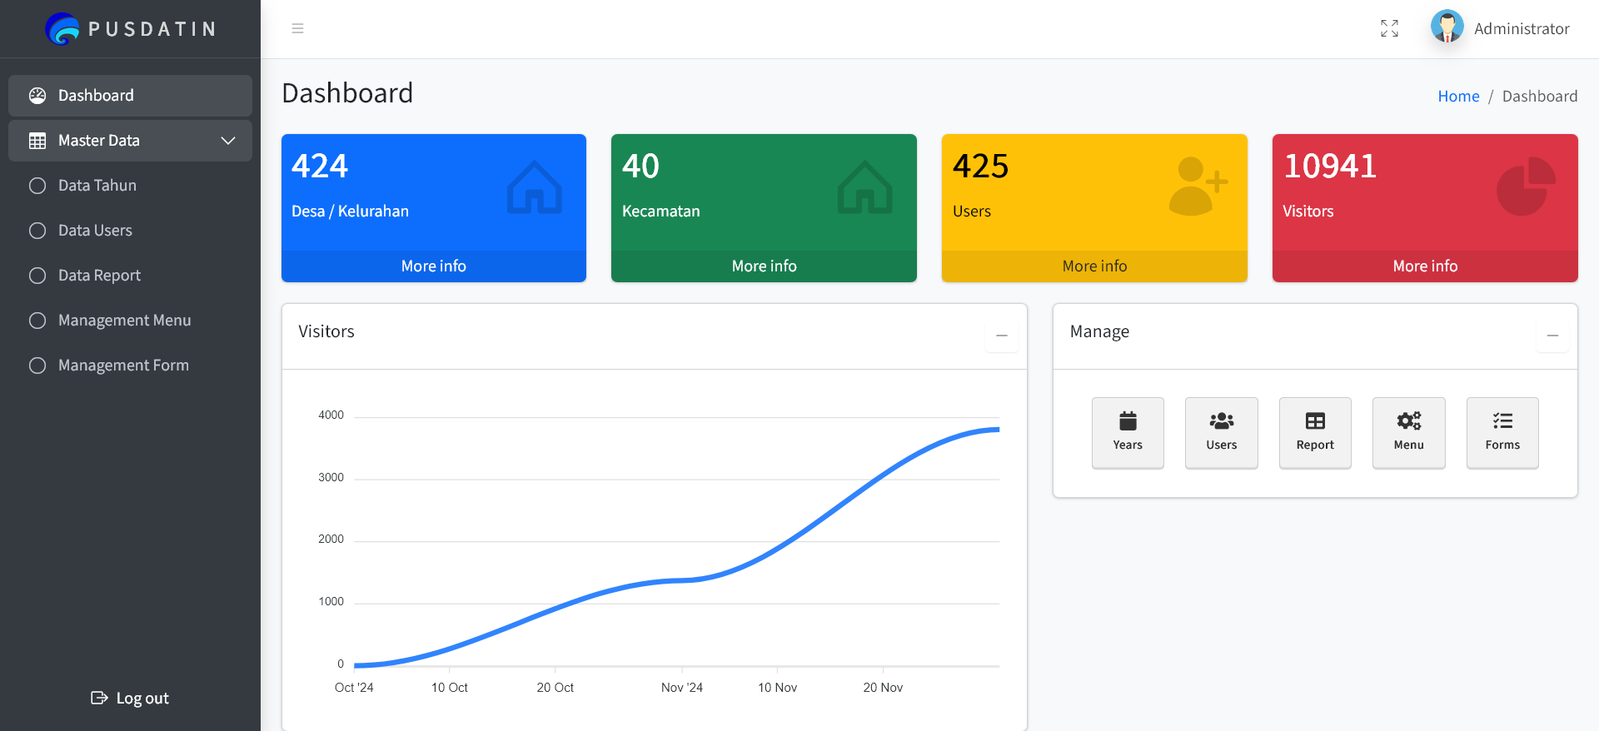Viewport: 1599px width, 731px height.
Task: Toggle the sidebar hamburger menu
Action: 297,28
